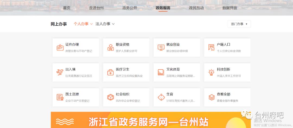Click the 外国人来华工作许可 subtitle
The height and width of the screenshot is (128, 293).
pyautogui.click(x=229, y=76)
